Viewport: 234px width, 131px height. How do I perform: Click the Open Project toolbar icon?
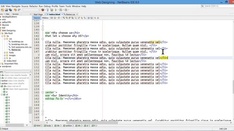tap(7, 10)
